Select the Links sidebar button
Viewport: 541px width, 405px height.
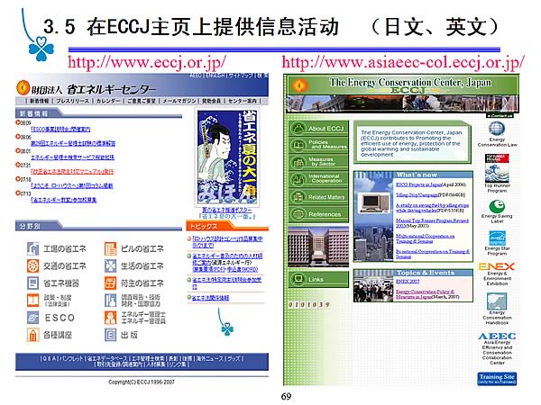pyautogui.click(x=318, y=279)
